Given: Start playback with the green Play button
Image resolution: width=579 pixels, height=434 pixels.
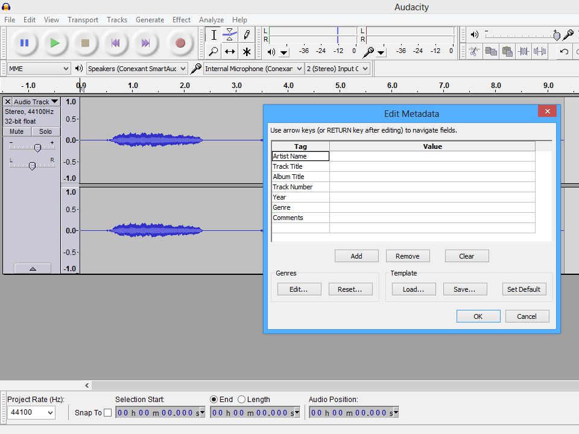Looking at the screenshot, I should (55, 43).
